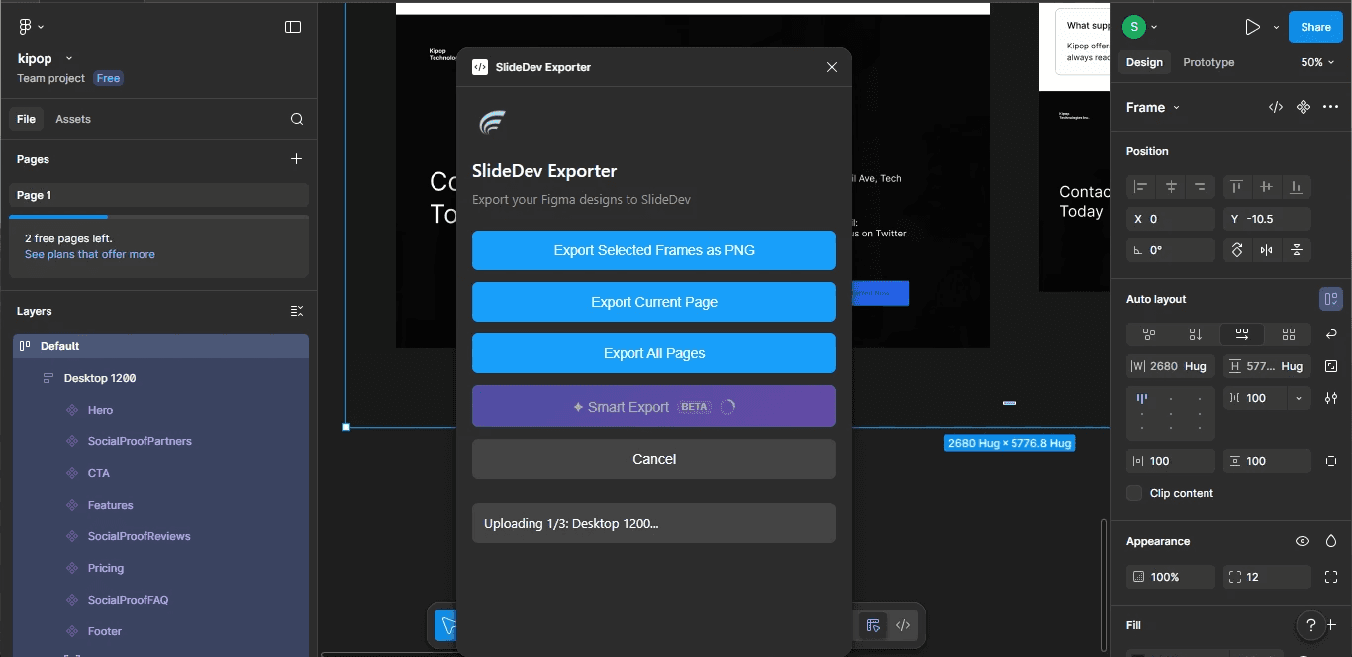Screen dimensions: 1352x657
Task: Select the align horizontal centers icon
Action: [1170, 186]
